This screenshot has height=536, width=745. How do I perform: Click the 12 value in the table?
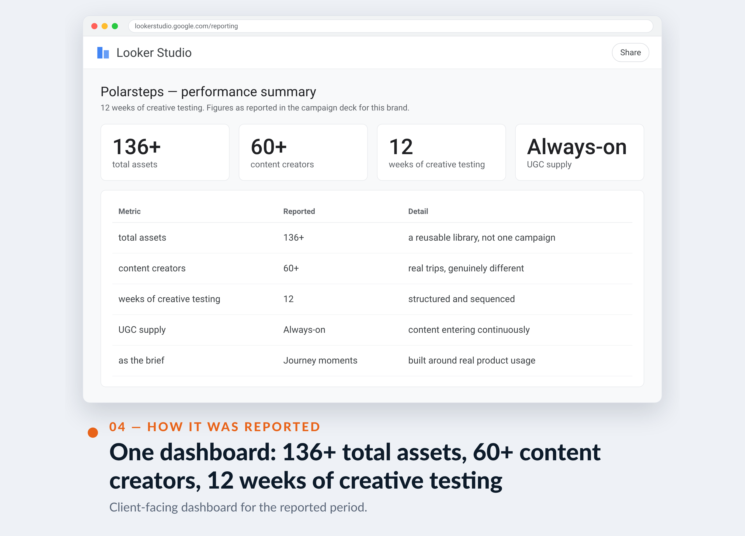288,299
